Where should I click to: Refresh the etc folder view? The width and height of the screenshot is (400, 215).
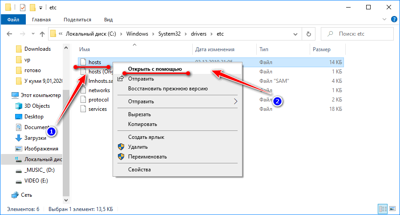pos(308,34)
